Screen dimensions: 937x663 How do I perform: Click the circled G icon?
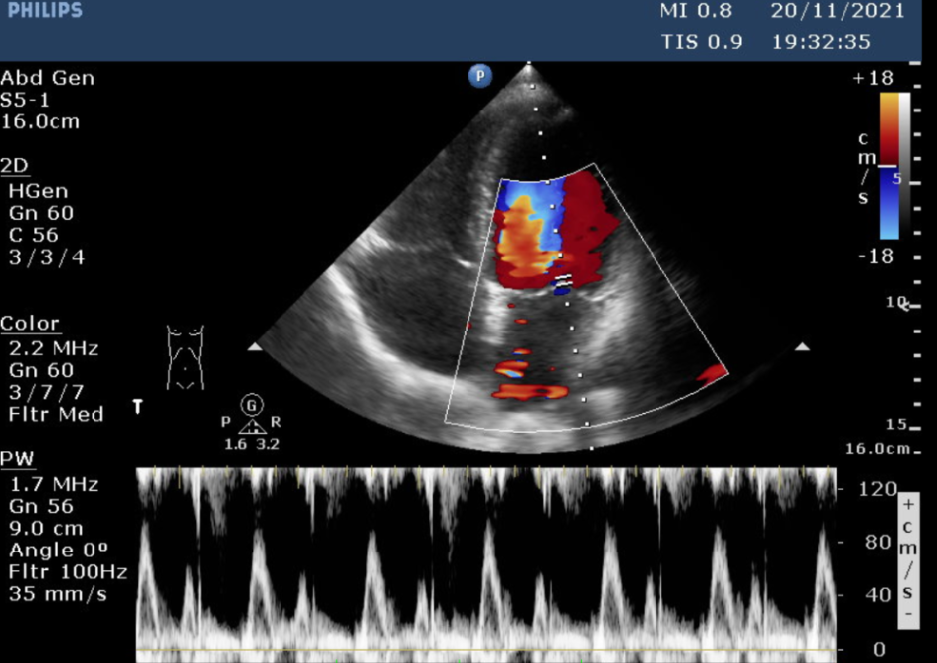pyautogui.click(x=252, y=404)
